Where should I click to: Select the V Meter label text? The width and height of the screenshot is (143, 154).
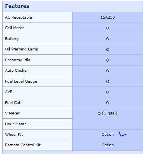tap(12, 113)
